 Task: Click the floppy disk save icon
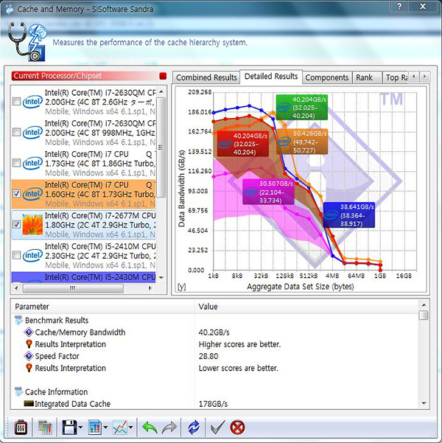[x=69, y=428]
